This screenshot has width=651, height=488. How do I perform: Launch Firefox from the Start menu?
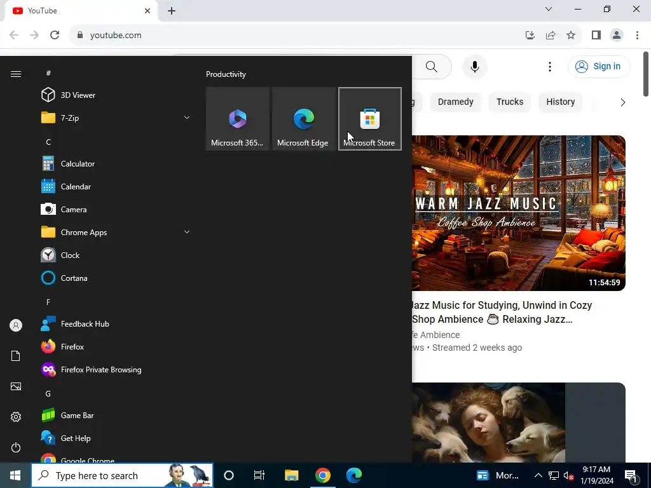pos(116,346)
